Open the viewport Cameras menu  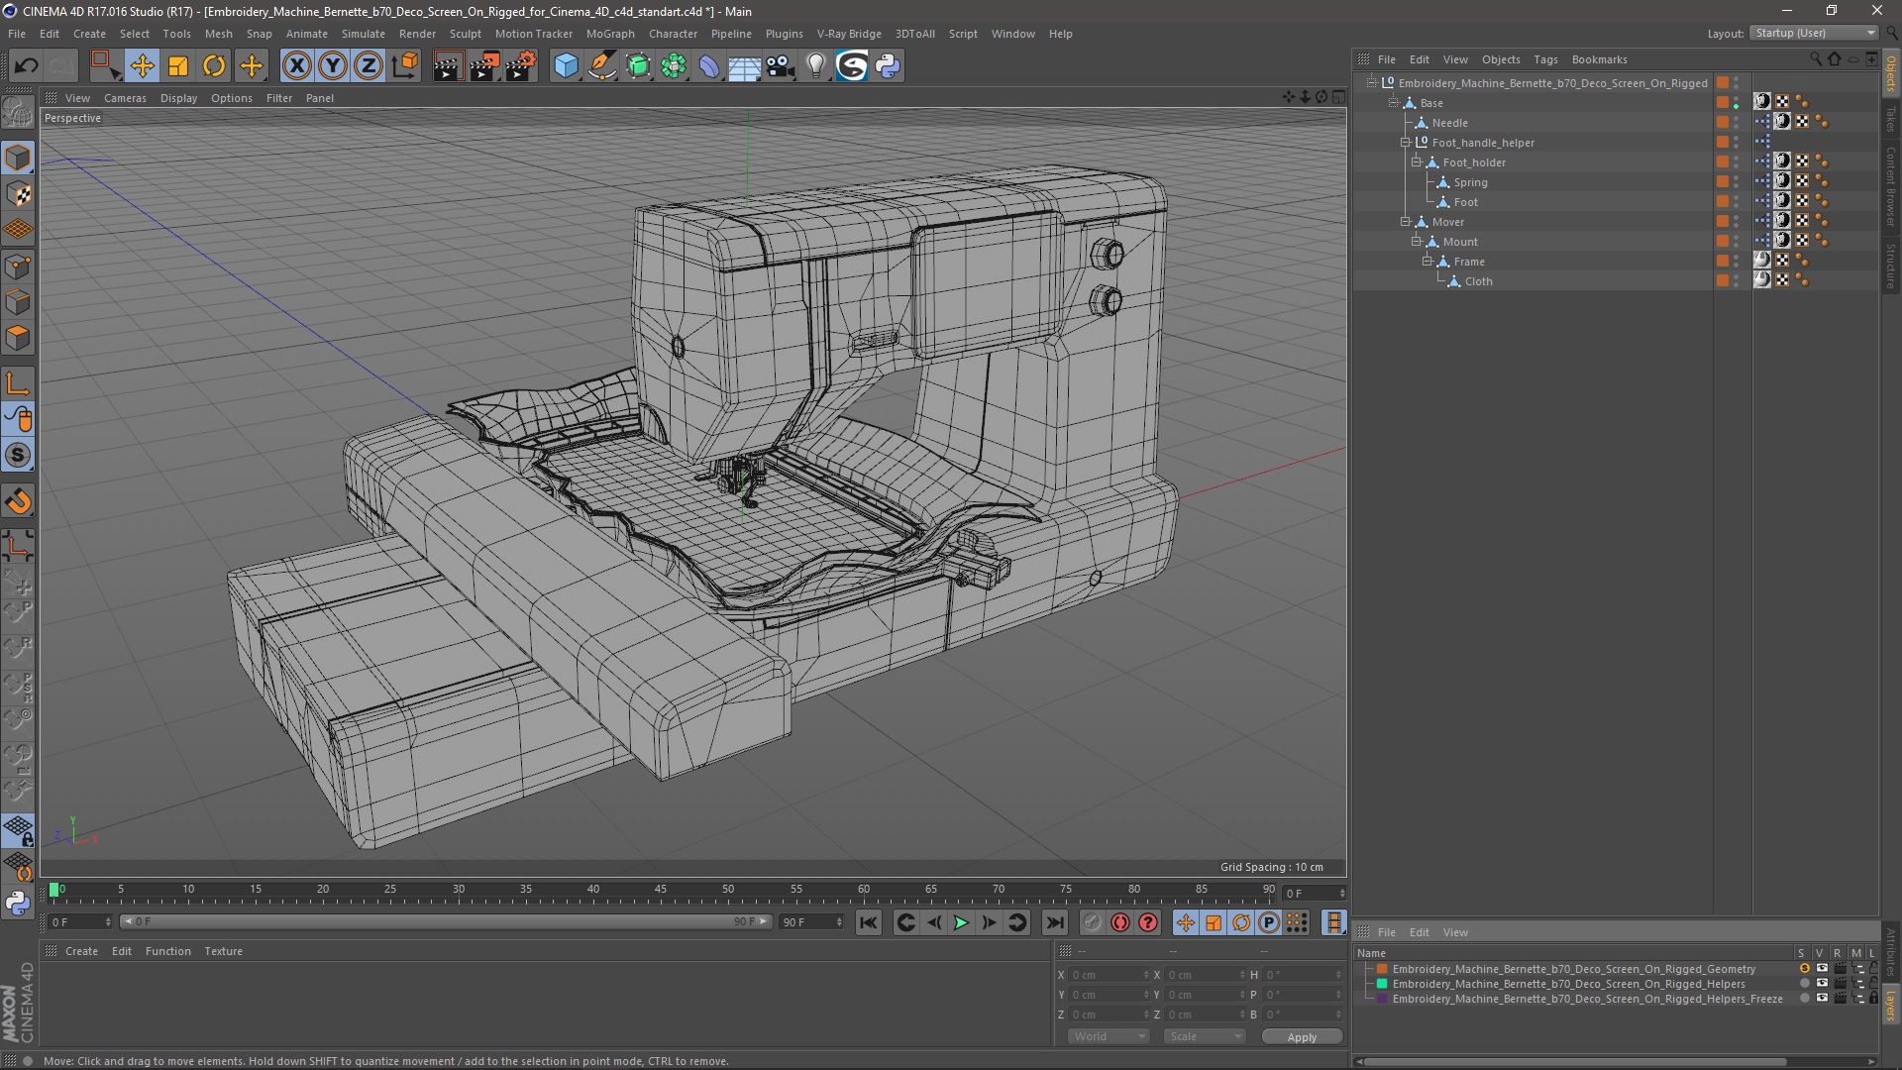tap(125, 98)
